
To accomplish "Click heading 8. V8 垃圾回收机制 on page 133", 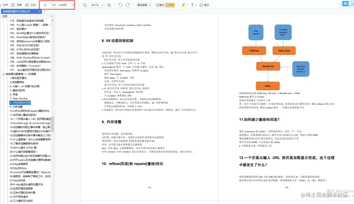I will coord(117,41).
